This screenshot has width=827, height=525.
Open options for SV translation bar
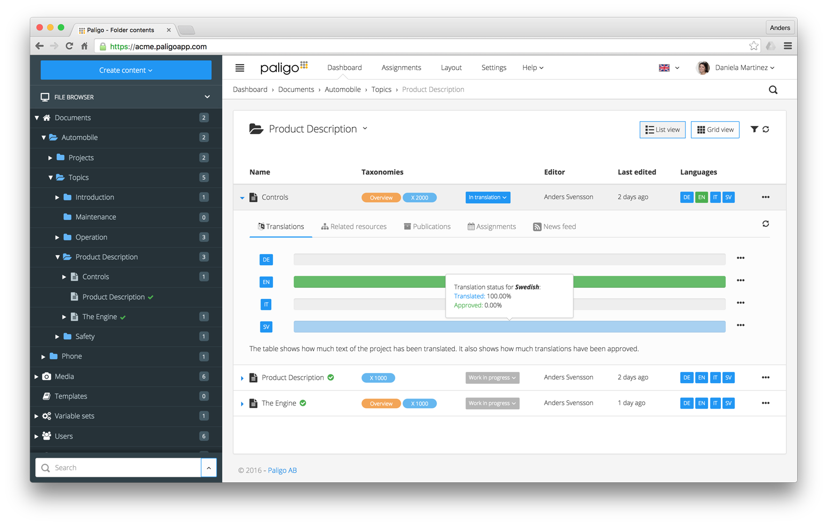741,325
